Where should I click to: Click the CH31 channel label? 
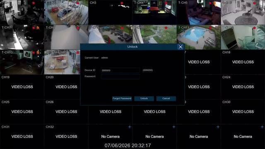[x=5, y=127]
